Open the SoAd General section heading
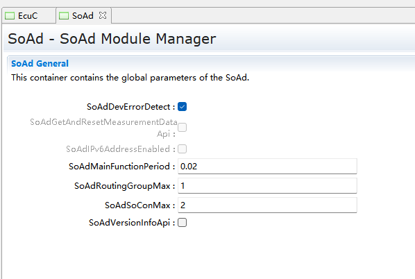Image resolution: width=415 pixels, height=279 pixels. pos(40,64)
